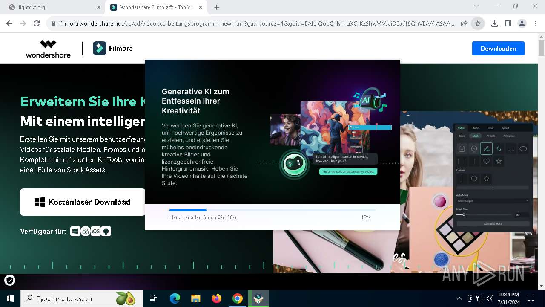The height and width of the screenshot is (307, 545).
Task: Open File Explorer from taskbar
Action: point(196,298)
